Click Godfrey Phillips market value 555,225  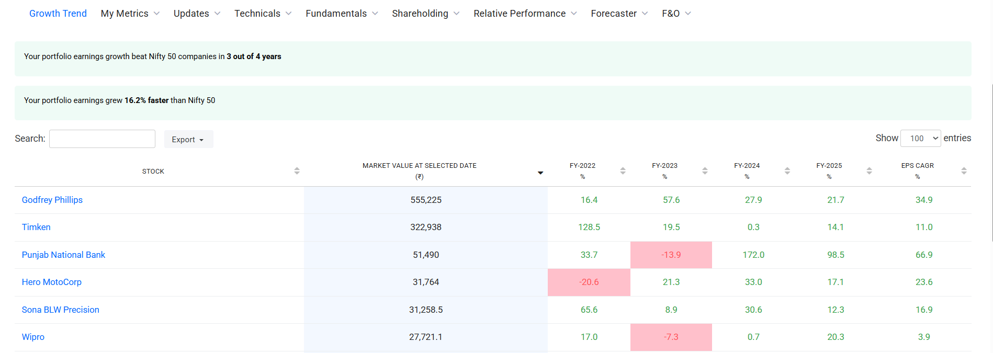(x=426, y=200)
